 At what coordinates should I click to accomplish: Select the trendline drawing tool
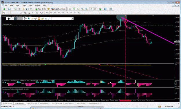(21, 13)
